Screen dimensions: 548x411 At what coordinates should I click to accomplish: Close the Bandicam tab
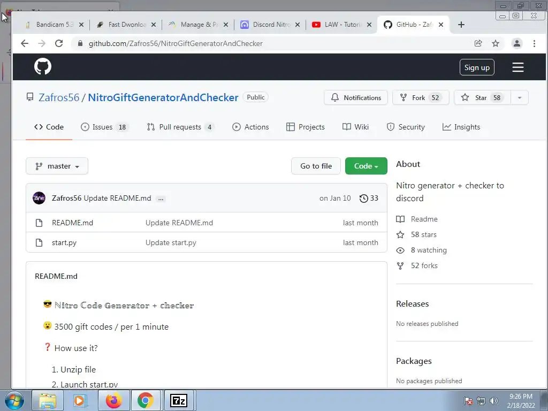click(x=81, y=25)
